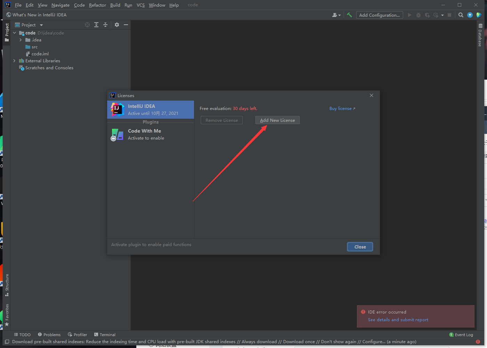Toggle the Project side tab
Screen dimensions: 487x348
pyautogui.click(x=7, y=32)
